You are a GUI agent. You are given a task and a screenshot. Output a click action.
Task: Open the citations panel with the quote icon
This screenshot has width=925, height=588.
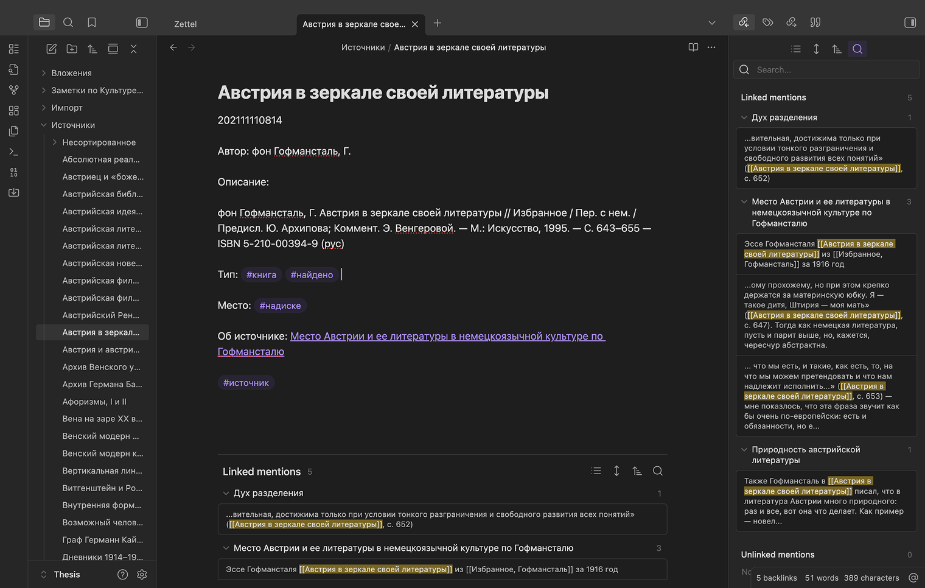(815, 22)
